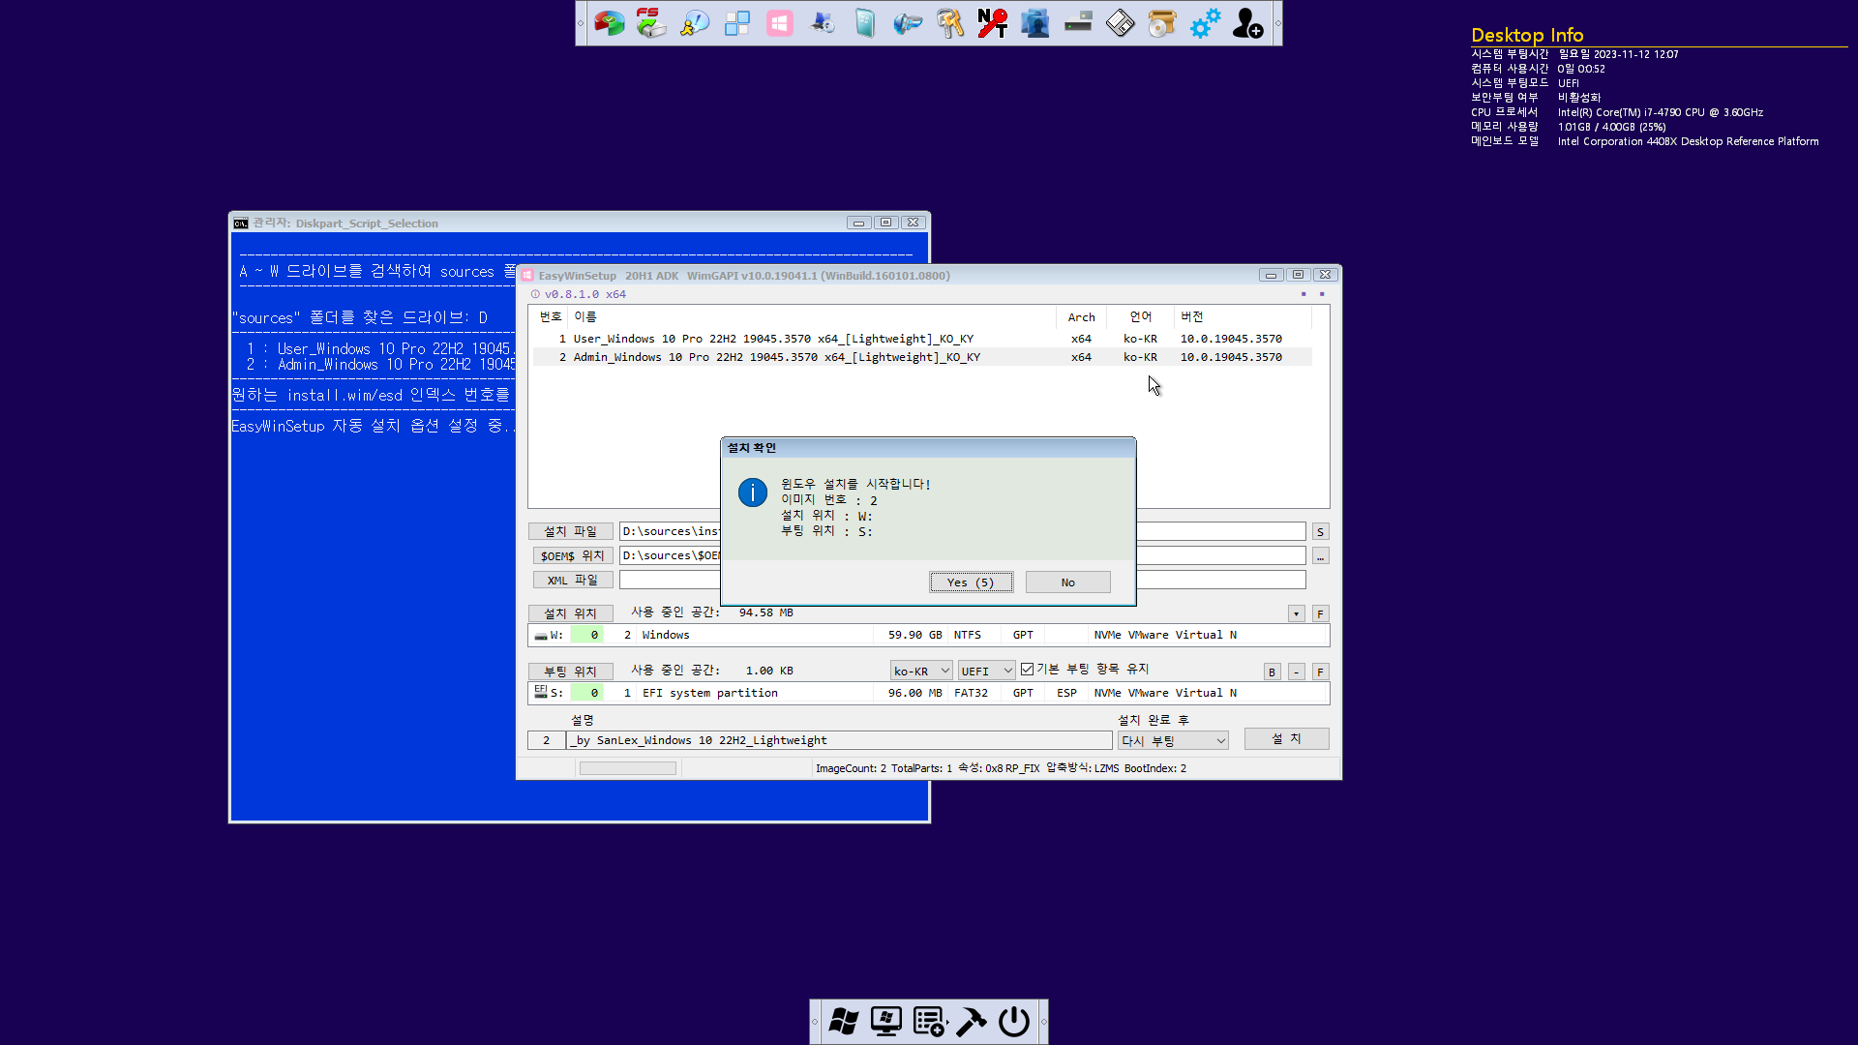Select the S: EFI system partition row
This screenshot has width=1858, height=1045.
tap(928, 693)
